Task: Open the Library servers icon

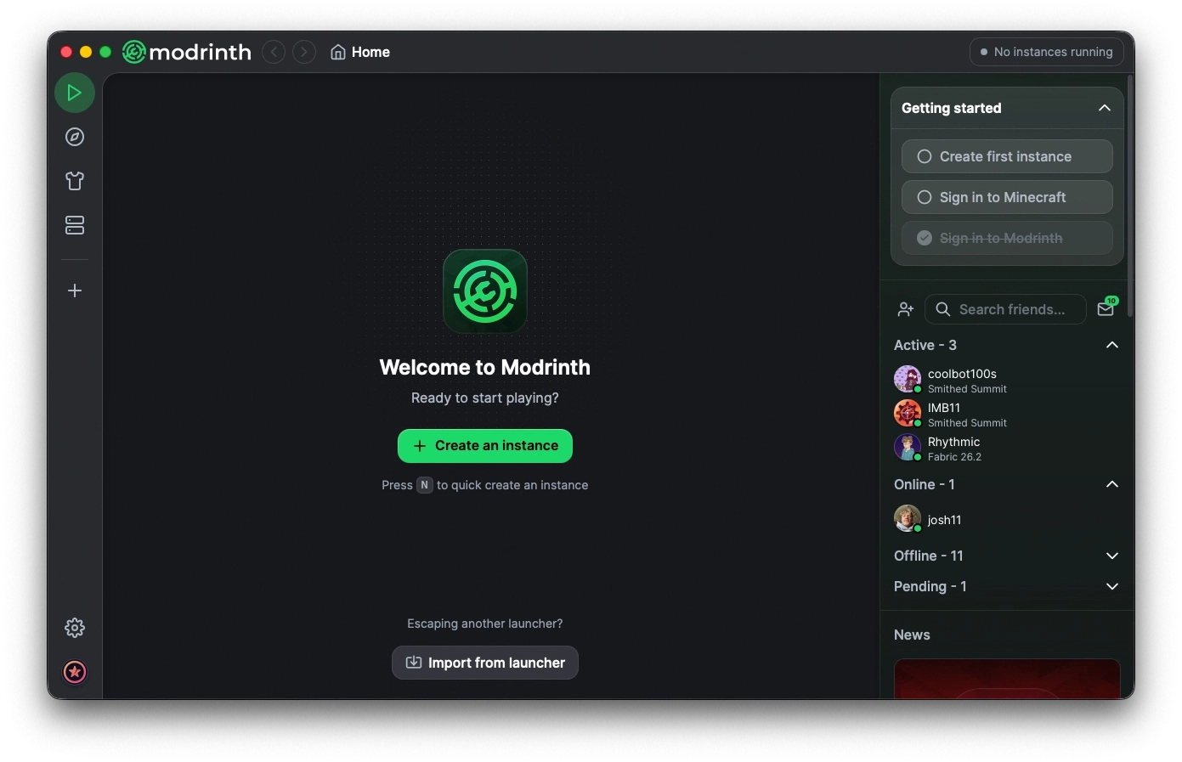Action: click(x=75, y=225)
